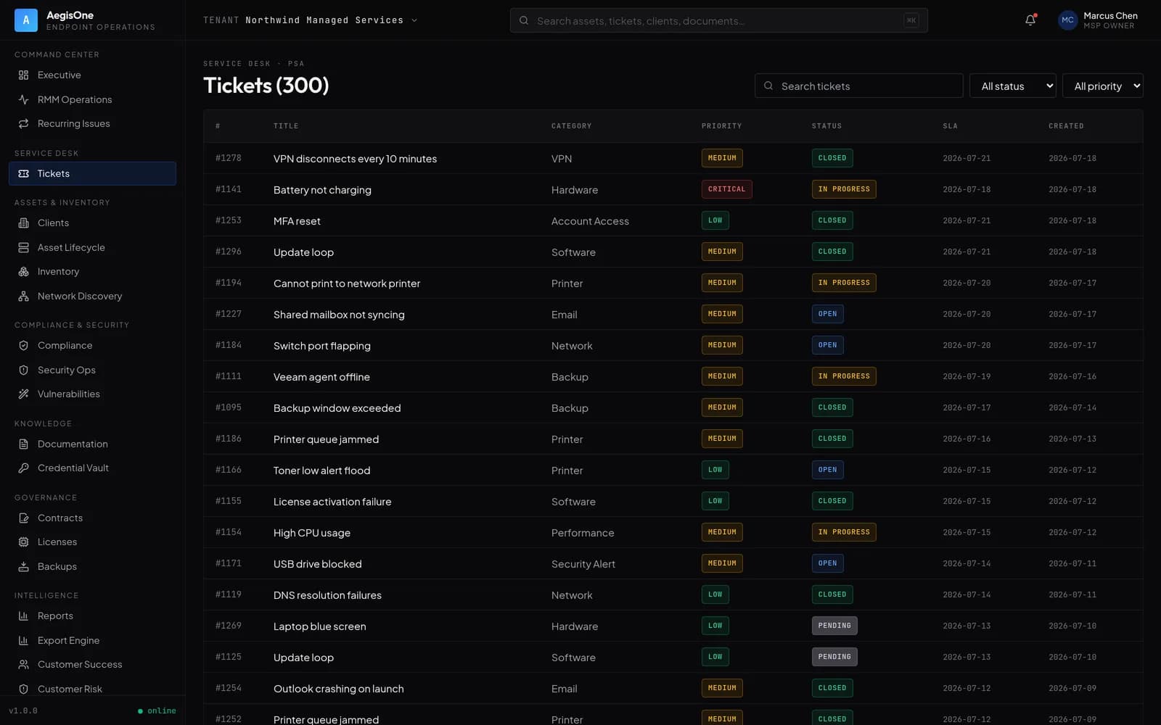The width and height of the screenshot is (1161, 725).
Task: Click IN PROGRESS status for High CPU usage
Action: point(844,532)
